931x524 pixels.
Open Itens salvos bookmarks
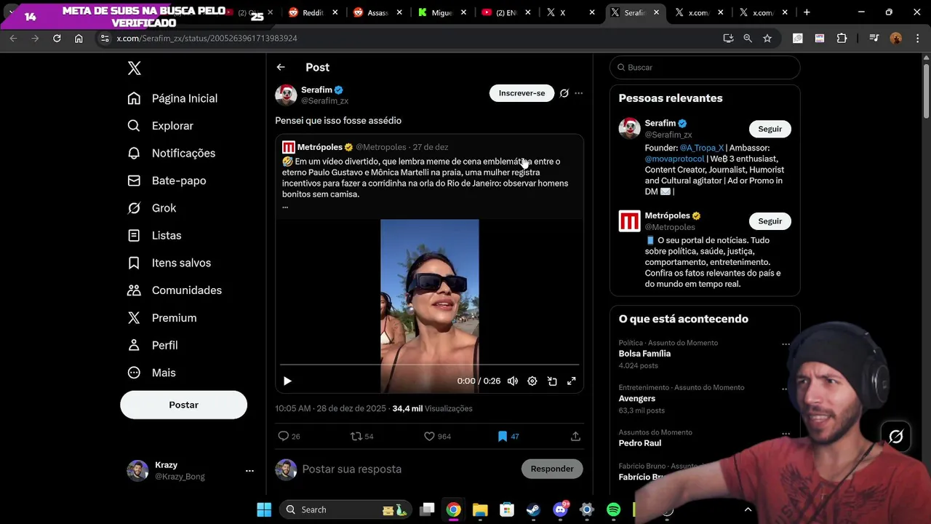click(169, 263)
